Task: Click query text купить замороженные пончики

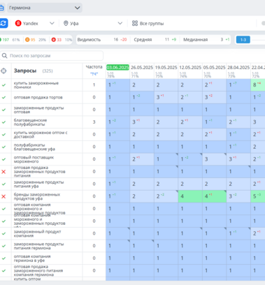Action: click(36, 85)
